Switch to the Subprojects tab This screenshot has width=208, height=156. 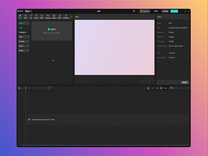click(23, 32)
